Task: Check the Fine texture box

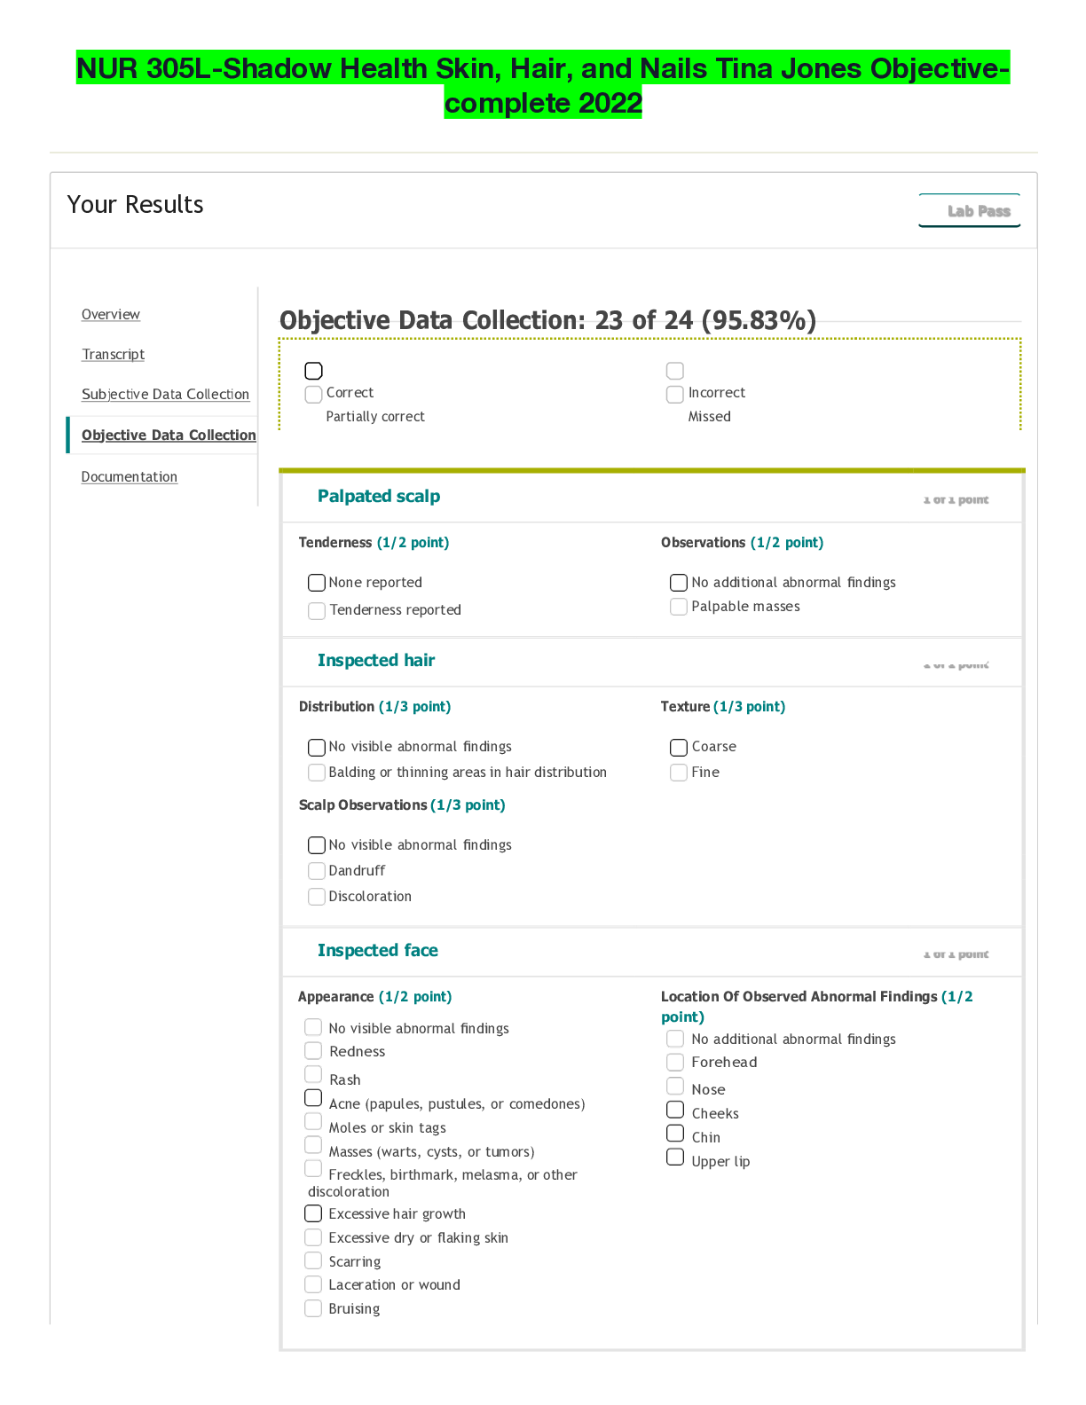Action: pos(679,773)
